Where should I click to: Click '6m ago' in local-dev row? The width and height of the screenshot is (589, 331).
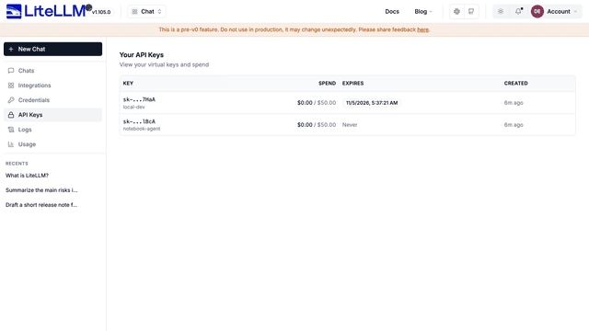click(x=514, y=103)
